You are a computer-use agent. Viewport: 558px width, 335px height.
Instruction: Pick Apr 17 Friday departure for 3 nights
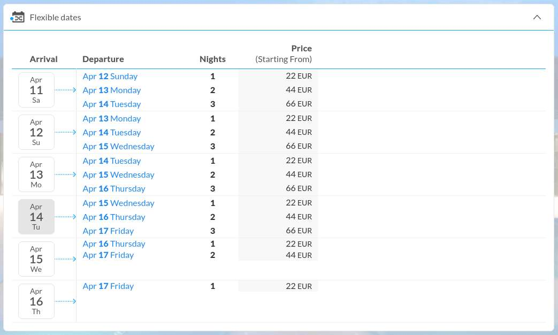pos(108,231)
